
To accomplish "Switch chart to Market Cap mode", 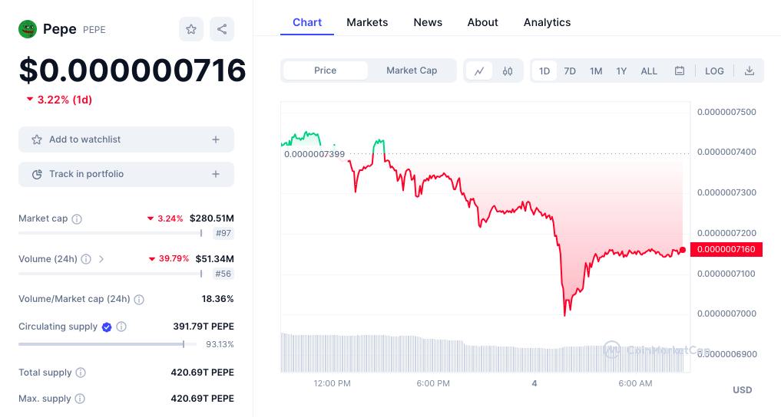I will (412, 71).
